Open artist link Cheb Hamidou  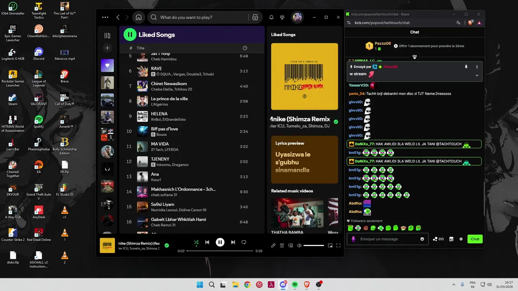[x=163, y=59]
